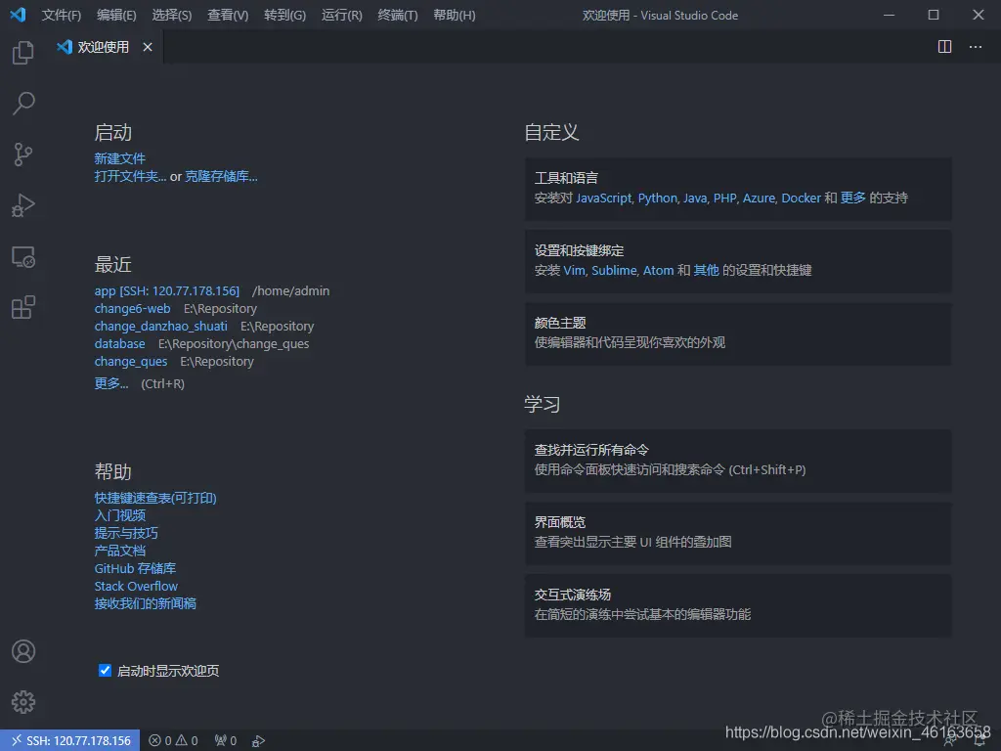Click the 打开文件夹... link
This screenshot has width=1001, height=751.
pos(130,176)
